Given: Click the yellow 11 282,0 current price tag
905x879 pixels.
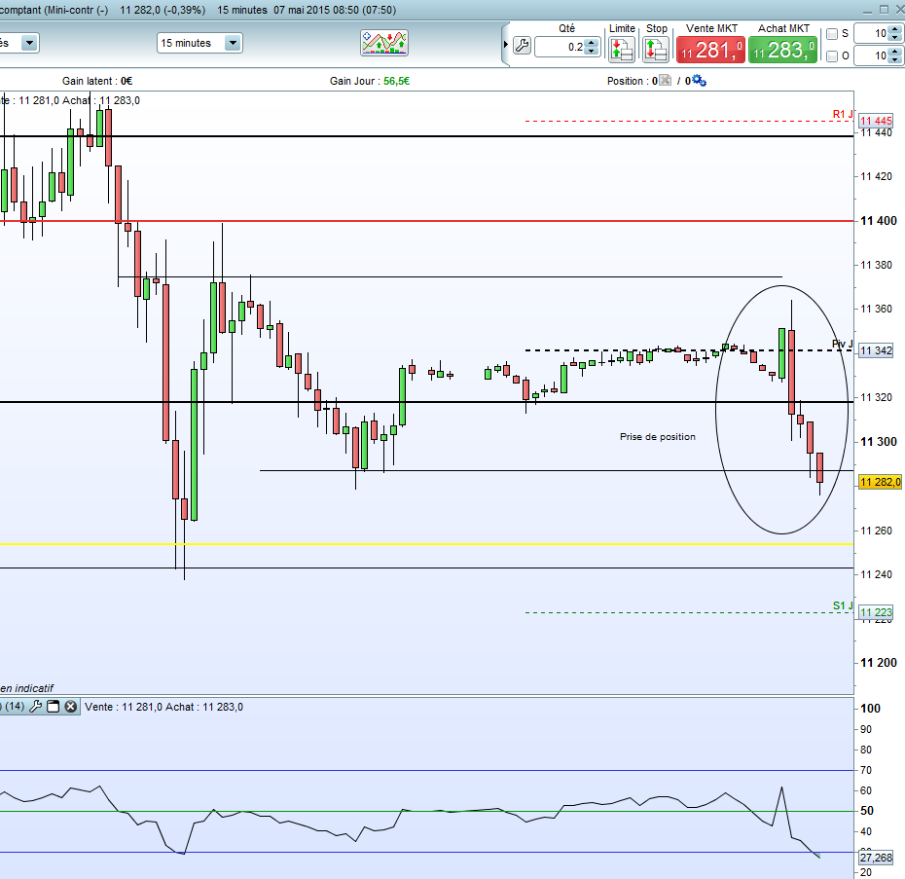Looking at the screenshot, I should point(880,482).
